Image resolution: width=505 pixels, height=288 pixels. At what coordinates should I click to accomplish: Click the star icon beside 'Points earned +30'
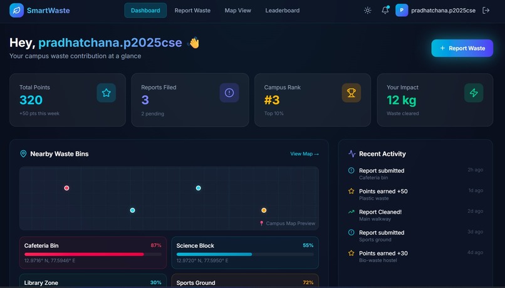[x=351, y=253]
